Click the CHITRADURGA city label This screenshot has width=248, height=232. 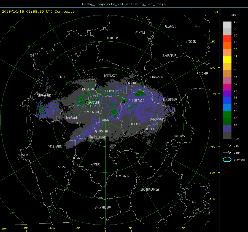pos(150,190)
